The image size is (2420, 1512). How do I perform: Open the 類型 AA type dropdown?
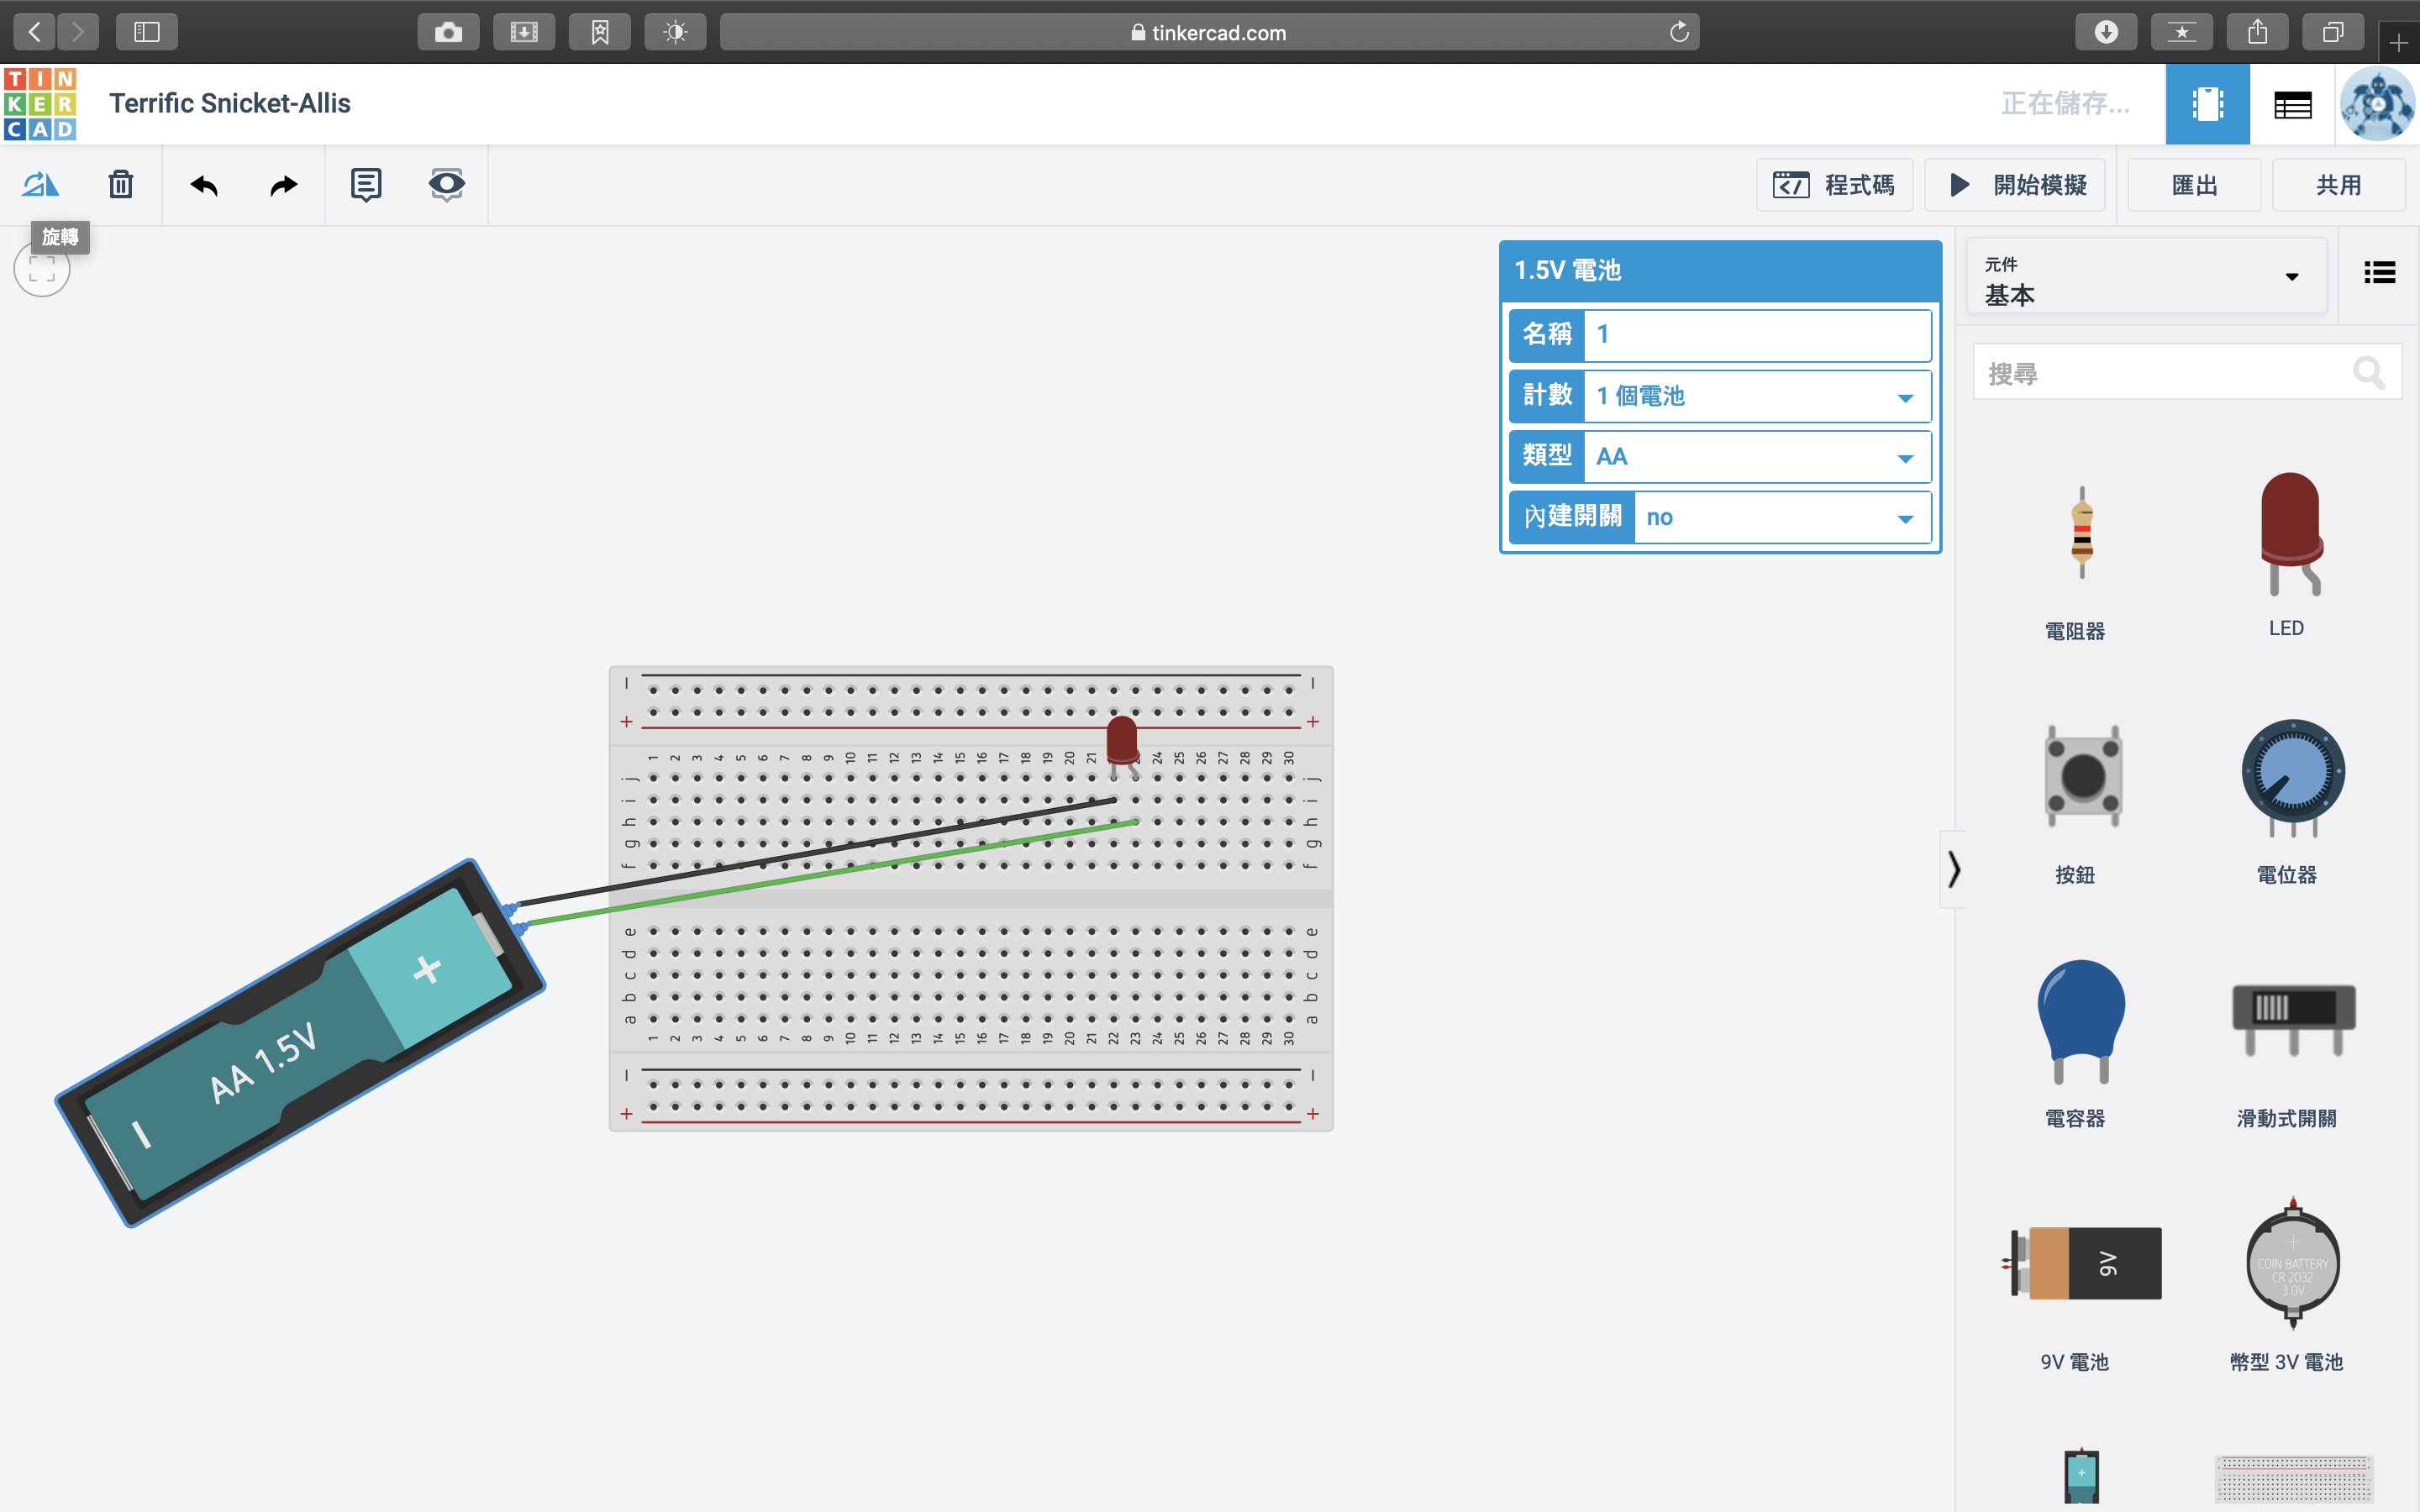(1757, 457)
